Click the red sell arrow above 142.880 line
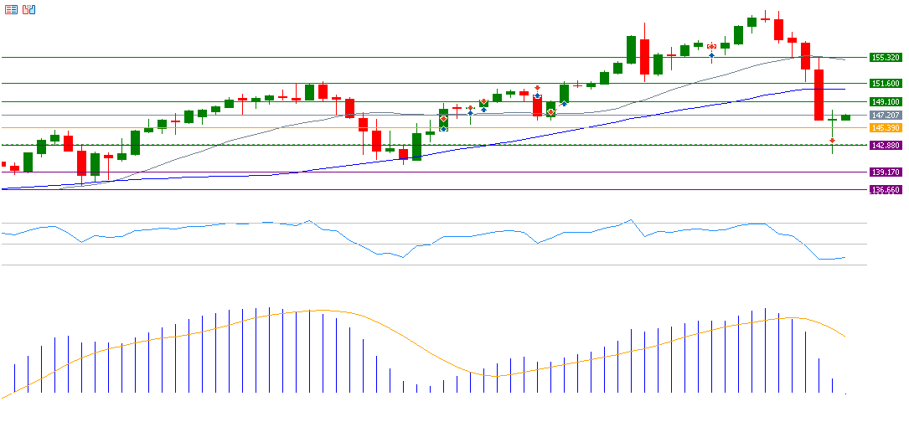This screenshot has height=422, width=909. (832, 141)
